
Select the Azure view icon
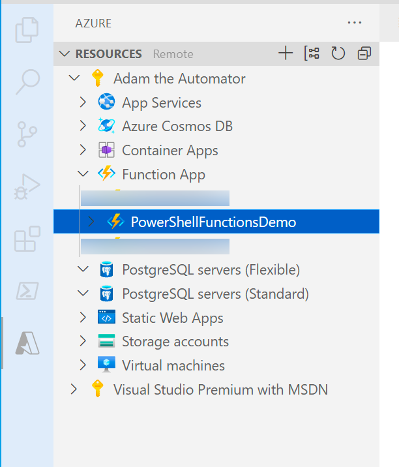coord(27,343)
